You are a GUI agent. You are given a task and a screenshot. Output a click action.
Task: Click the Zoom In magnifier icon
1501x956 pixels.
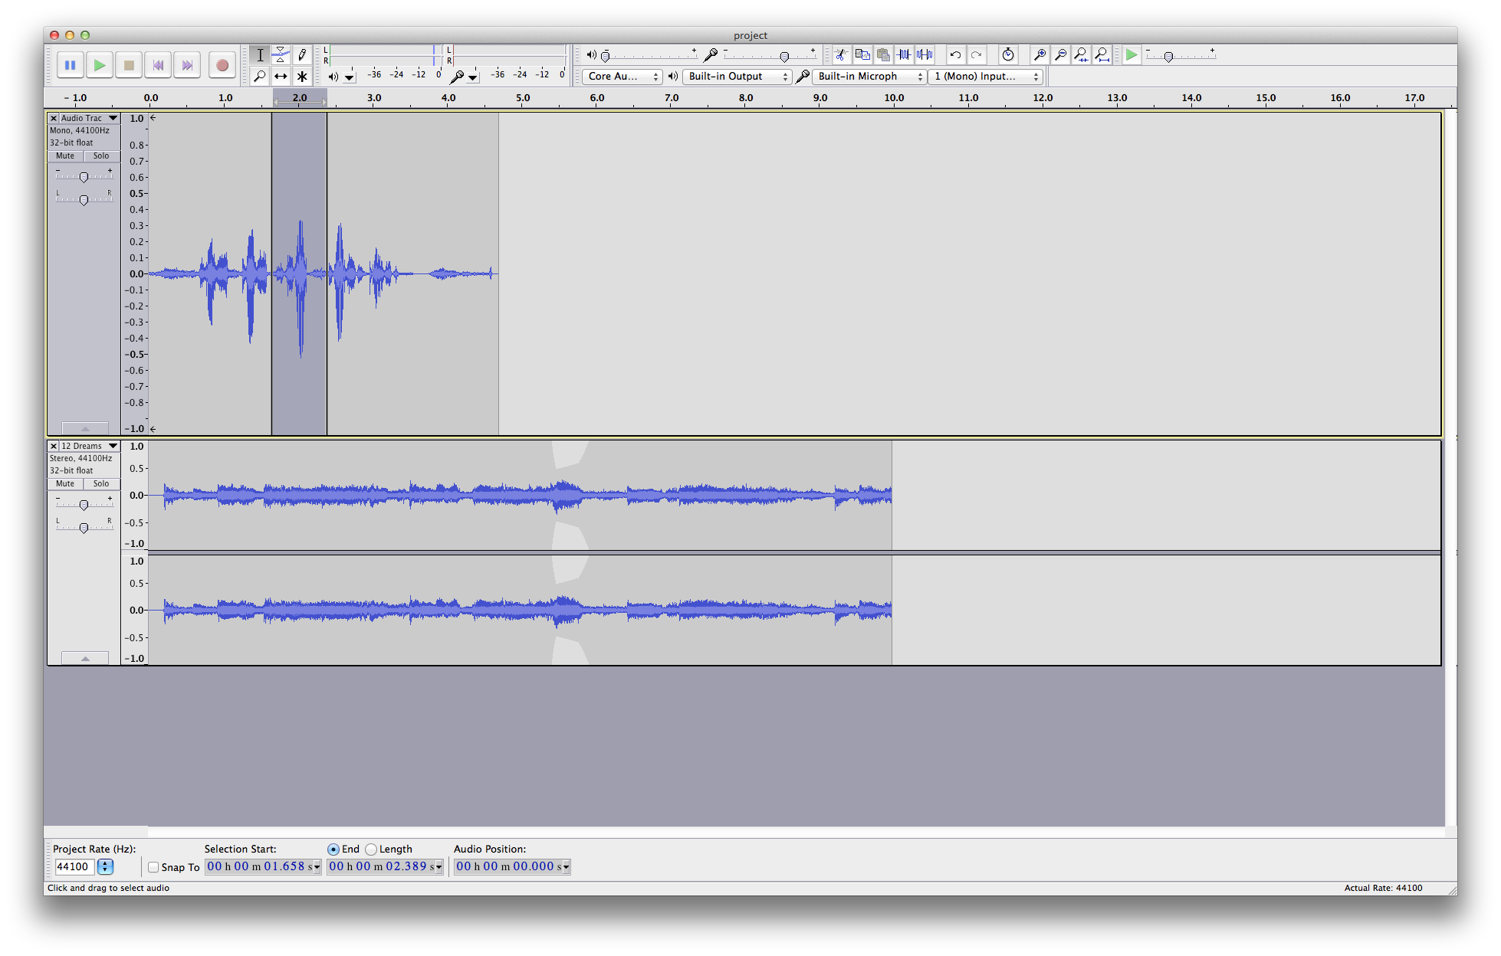click(x=1040, y=54)
